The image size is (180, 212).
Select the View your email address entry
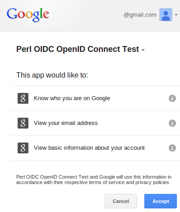click(x=95, y=123)
